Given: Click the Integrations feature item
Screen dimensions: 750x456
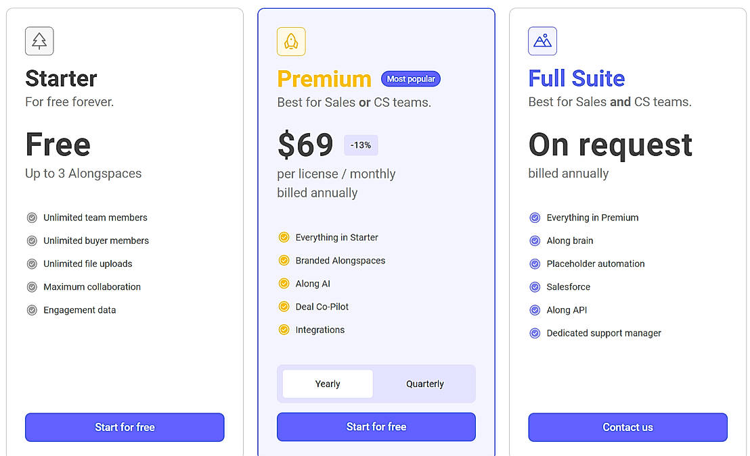Looking at the screenshot, I should (319, 330).
